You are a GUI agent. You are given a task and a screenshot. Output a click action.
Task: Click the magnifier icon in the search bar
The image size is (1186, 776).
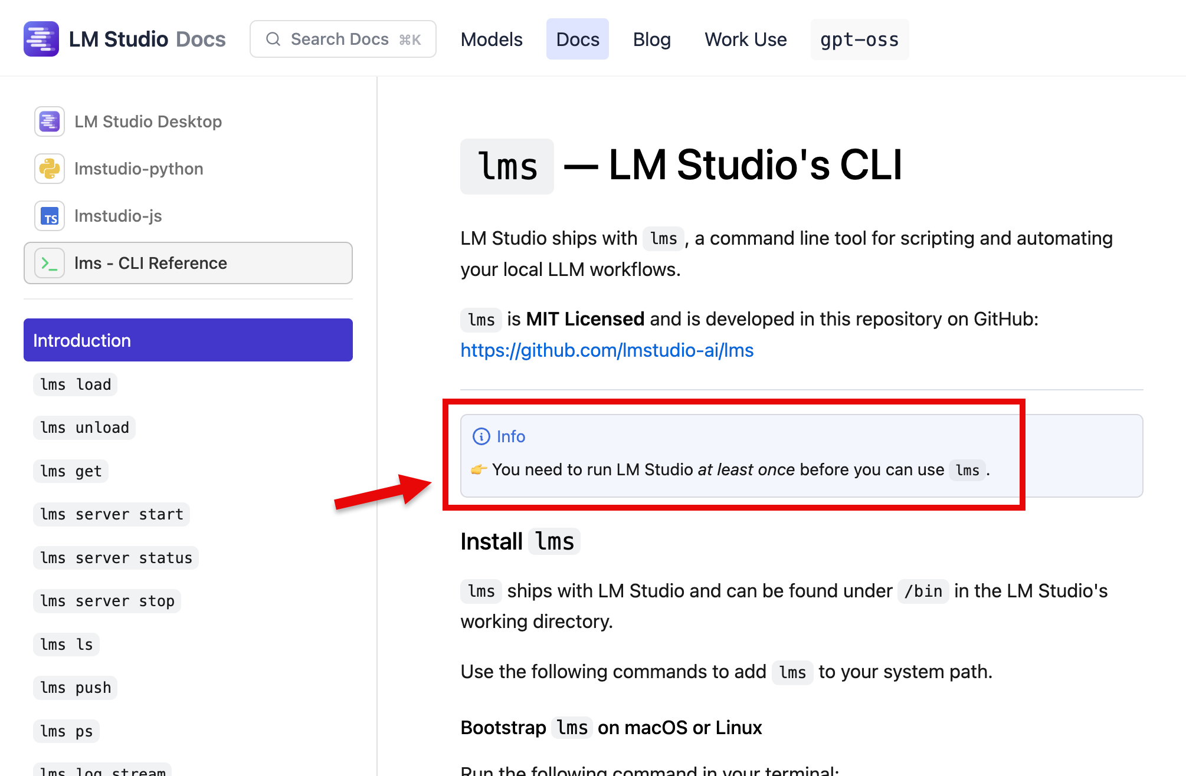tap(273, 38)
